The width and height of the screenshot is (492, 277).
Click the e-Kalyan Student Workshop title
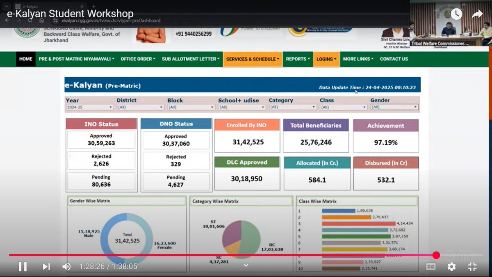pos(70,14)
